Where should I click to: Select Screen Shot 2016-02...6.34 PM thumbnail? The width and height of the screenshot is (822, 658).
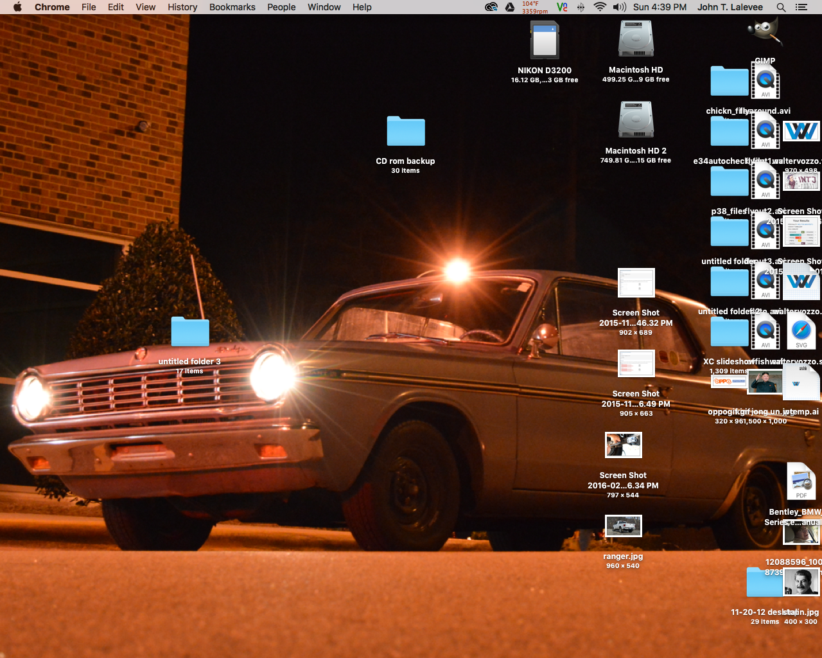(x=624, y=445)
